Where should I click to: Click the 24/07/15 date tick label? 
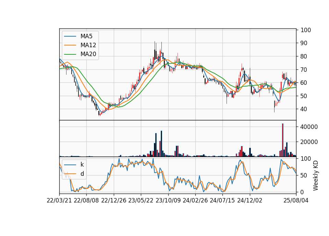coord(222,200)
